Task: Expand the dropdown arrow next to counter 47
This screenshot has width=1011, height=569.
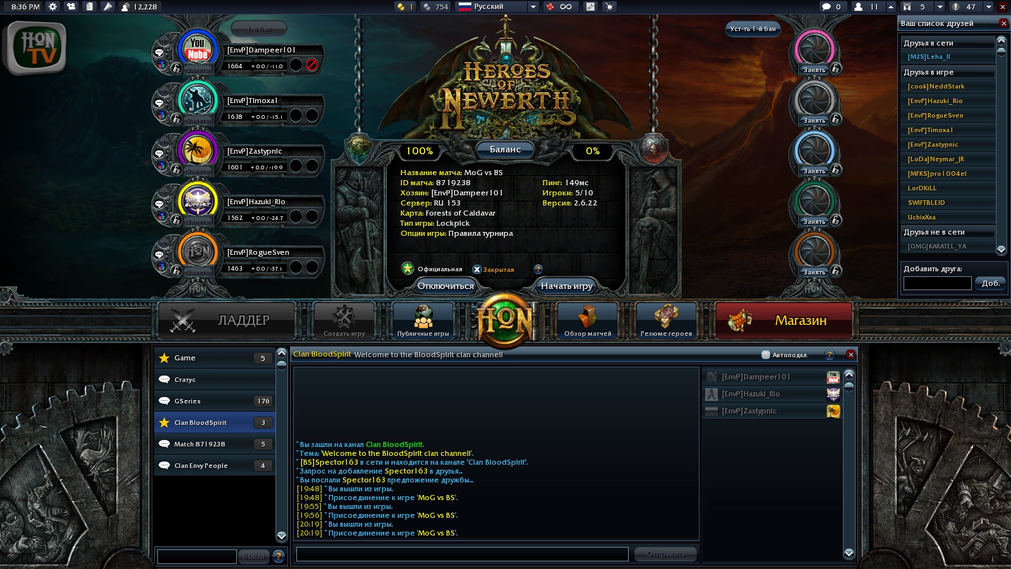Action: 988,6
